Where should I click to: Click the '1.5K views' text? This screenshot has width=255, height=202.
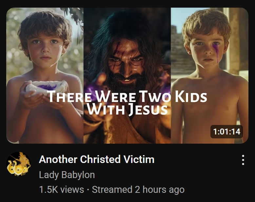62,190
